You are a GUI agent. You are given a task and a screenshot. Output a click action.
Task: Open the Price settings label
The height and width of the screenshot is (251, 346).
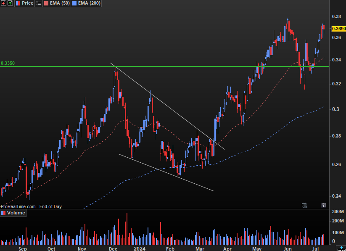[x=28, y=3]
